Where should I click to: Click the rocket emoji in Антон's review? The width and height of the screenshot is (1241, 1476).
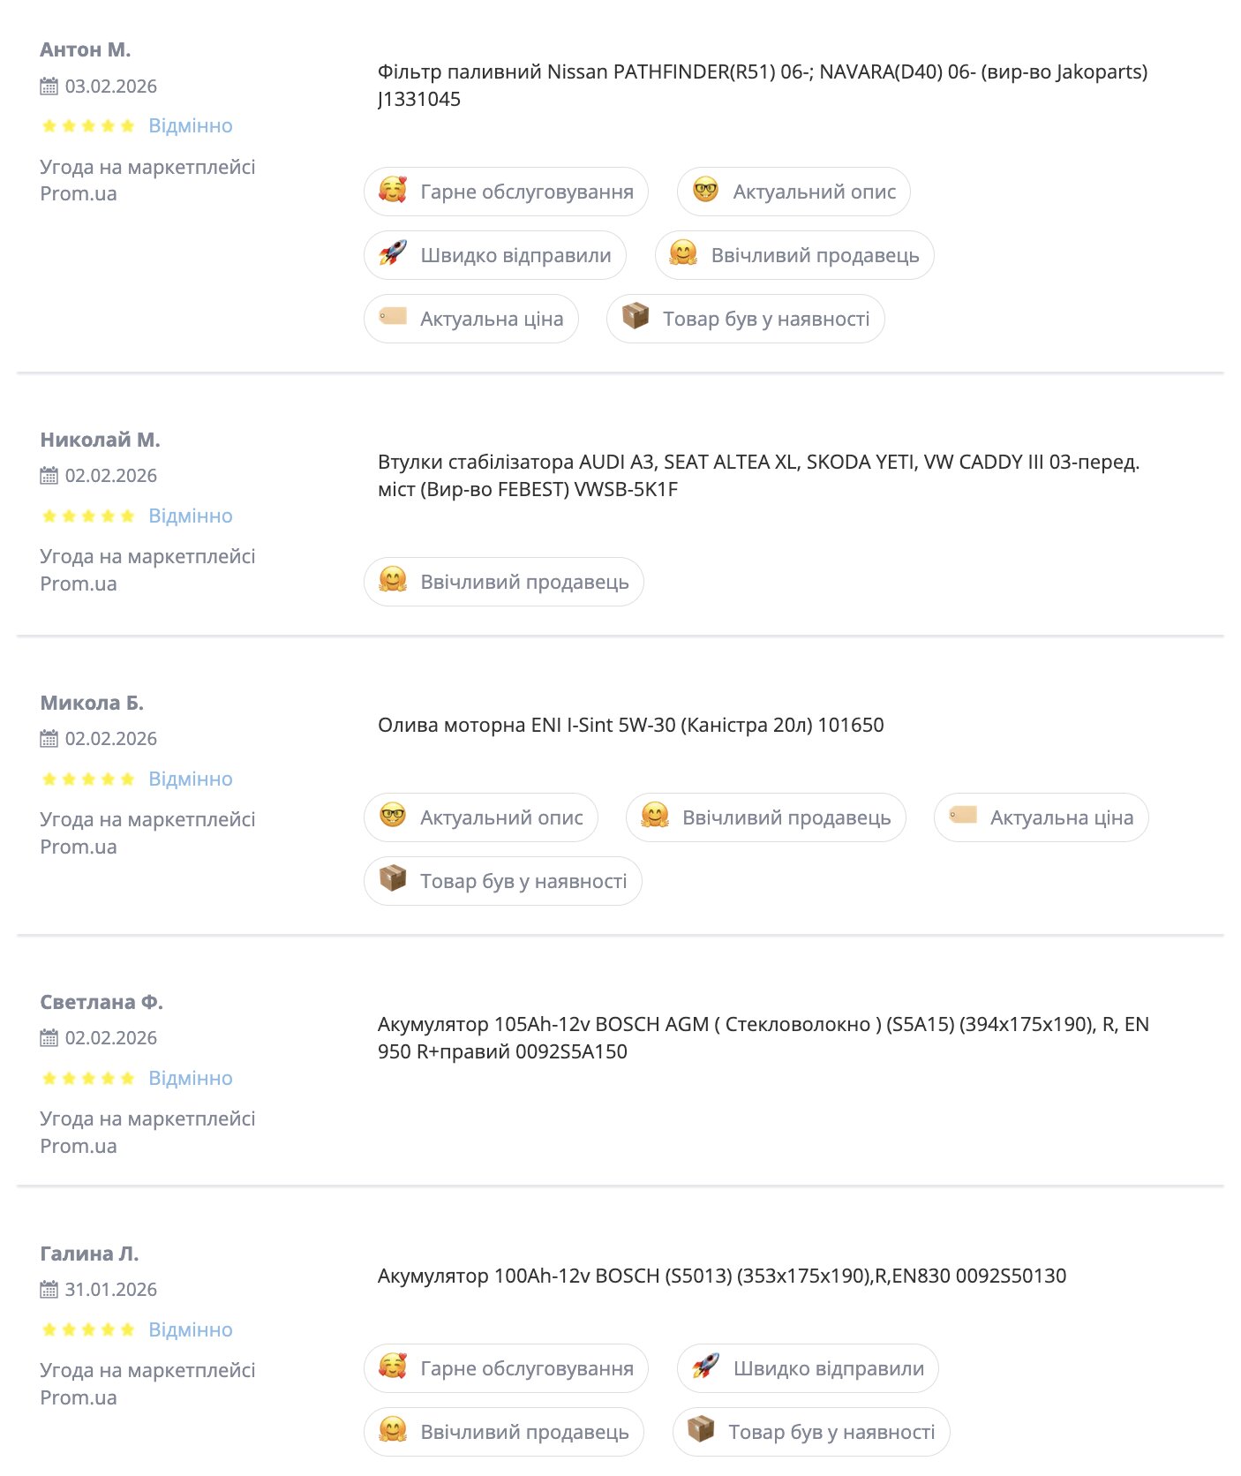(393, 254)
